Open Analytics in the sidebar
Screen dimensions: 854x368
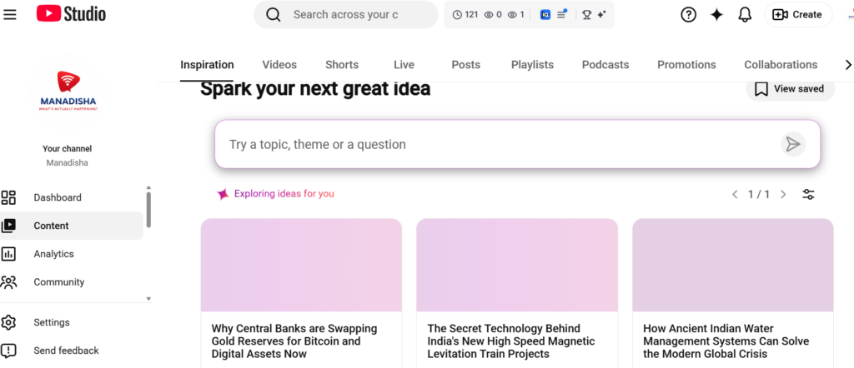click(72, 254)
